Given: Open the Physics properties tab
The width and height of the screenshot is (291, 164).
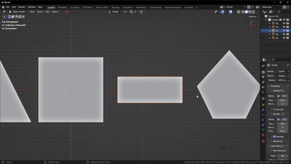Looking at the screenshot, I should pos(263,120).
